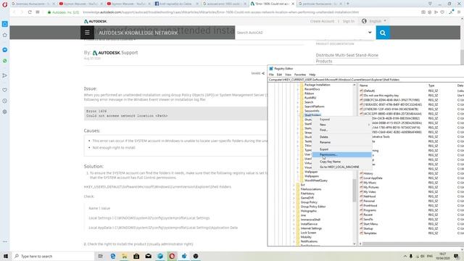Choose Expand in the context menu
This screenshot has height=261, width=464.
pos(341,119)
